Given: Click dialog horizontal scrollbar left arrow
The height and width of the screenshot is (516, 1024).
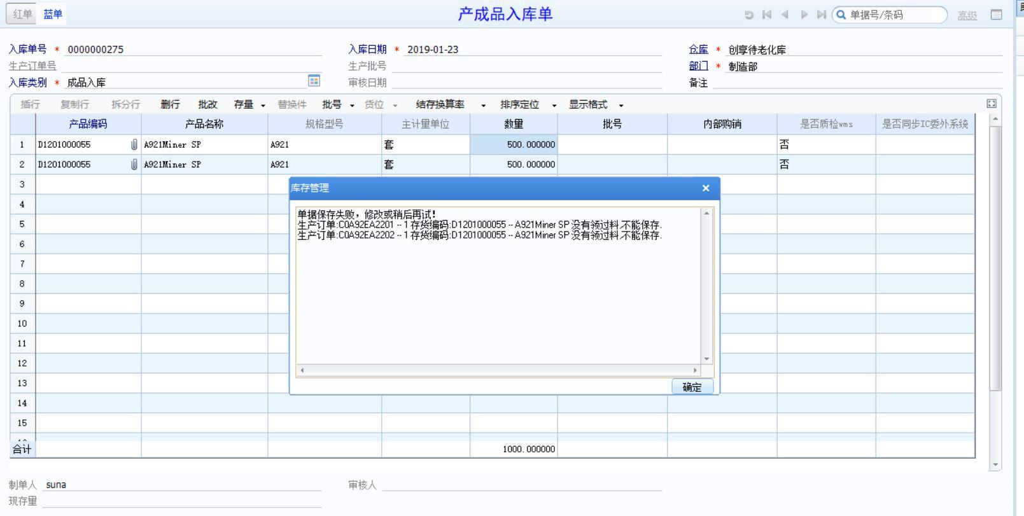Looking at the screenshot, I should point(302,370).
